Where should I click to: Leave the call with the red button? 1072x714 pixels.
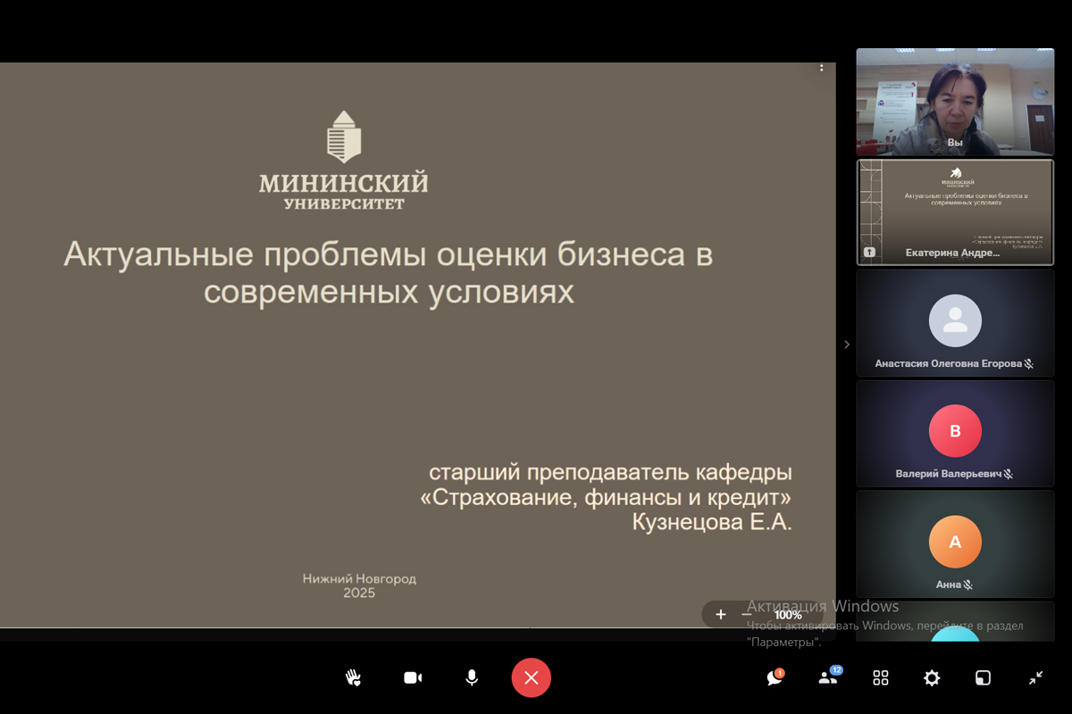[531, 678]
